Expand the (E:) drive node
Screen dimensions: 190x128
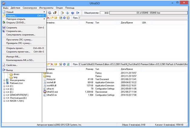(x=4, y=92)
